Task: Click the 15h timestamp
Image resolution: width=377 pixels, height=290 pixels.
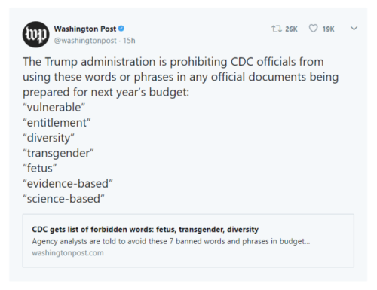Action: pos(129,41)
